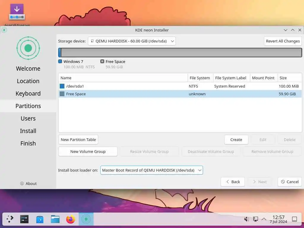Select the installer task in taskbar

(86, 219)
